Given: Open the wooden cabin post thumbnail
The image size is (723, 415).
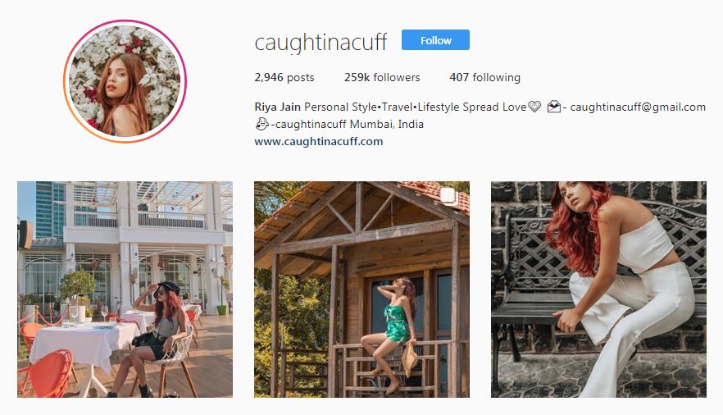Looking at the screenshot, I should click(x=362, y=290).
